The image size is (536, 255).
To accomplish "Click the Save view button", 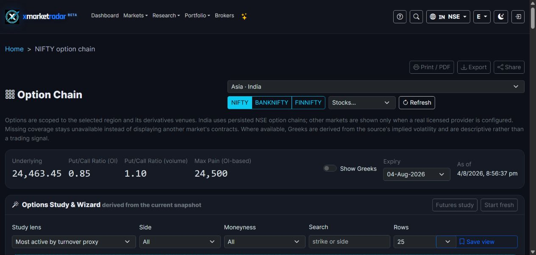I will (487, 242).
